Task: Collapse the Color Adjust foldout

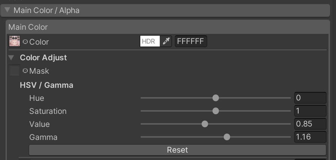Action: (11, 58)
